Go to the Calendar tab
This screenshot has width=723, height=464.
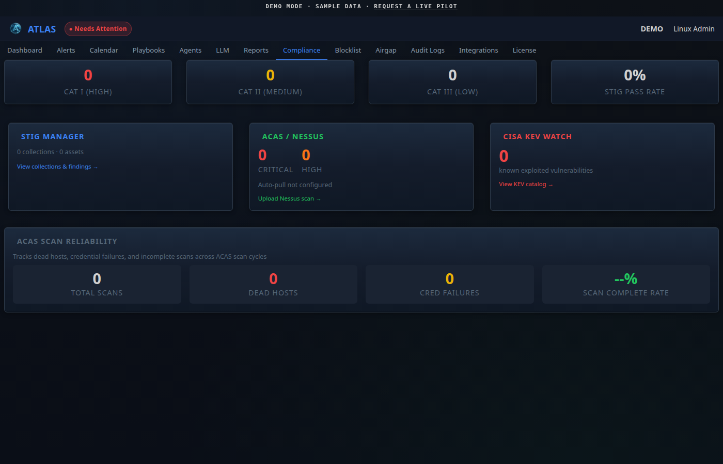point(104,50)
